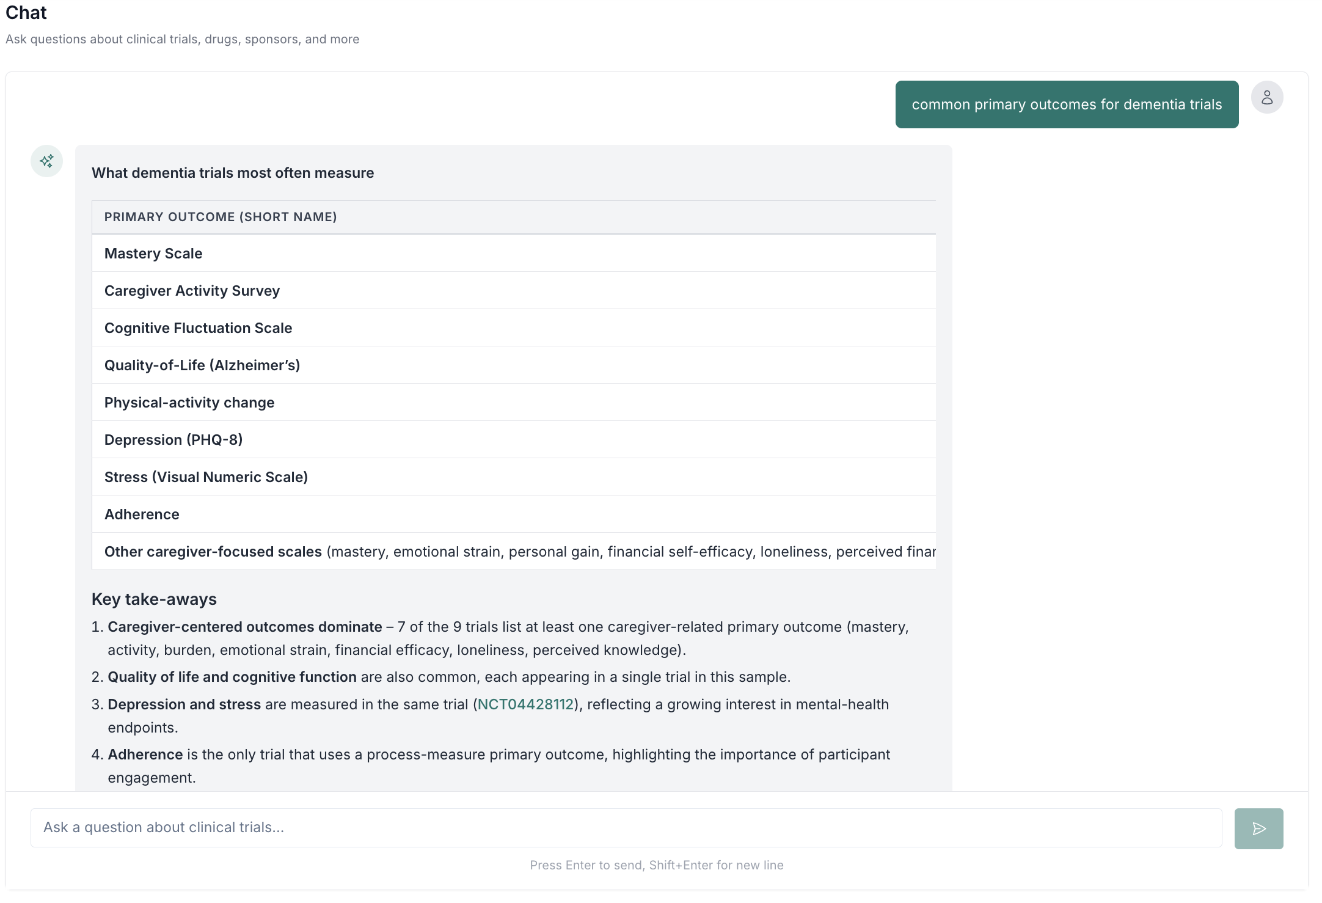Click the send message paper-plane icon
This screenshot has width=1322, height=903.
tap(1258, 828)
